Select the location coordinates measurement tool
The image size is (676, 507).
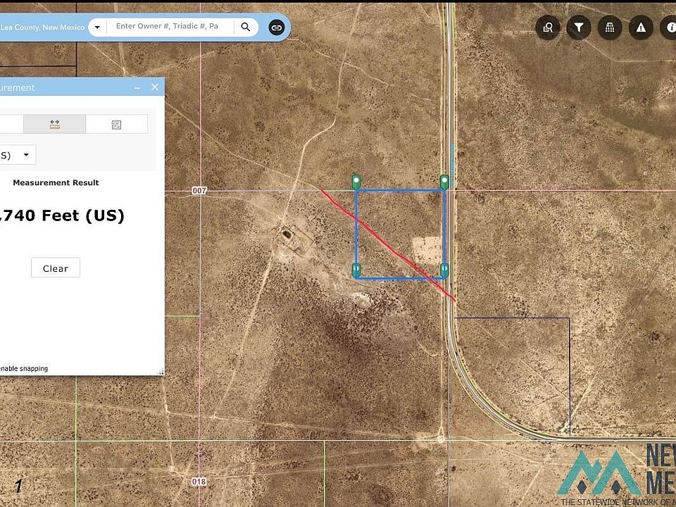click(x=116, y=124)
